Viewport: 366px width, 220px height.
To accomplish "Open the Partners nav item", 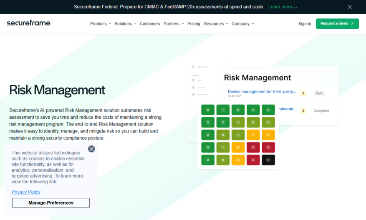I will click(x=172, y=24).
